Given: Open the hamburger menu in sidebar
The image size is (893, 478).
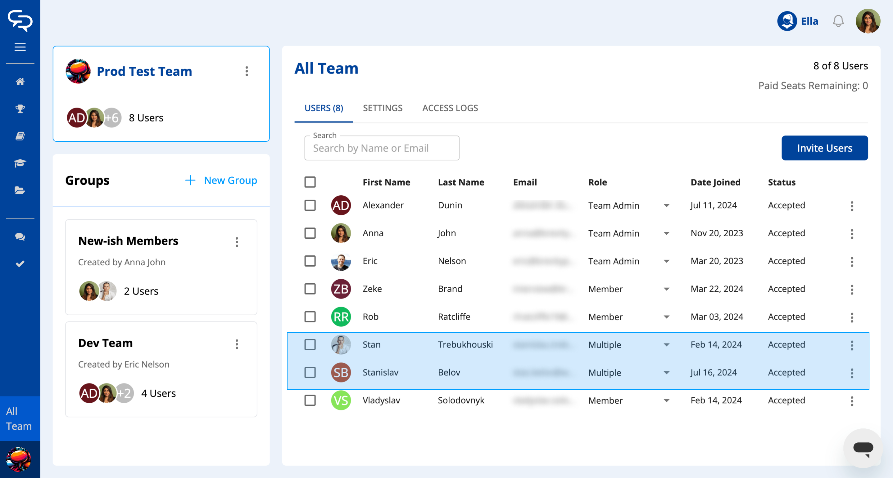Looking at the screenshot, I should tap(20, 47).
